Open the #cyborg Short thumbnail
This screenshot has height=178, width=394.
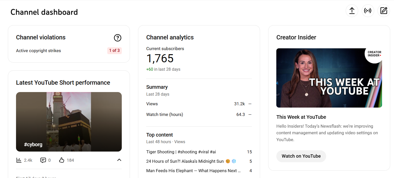pyautogui.click(x=69, y=122)
